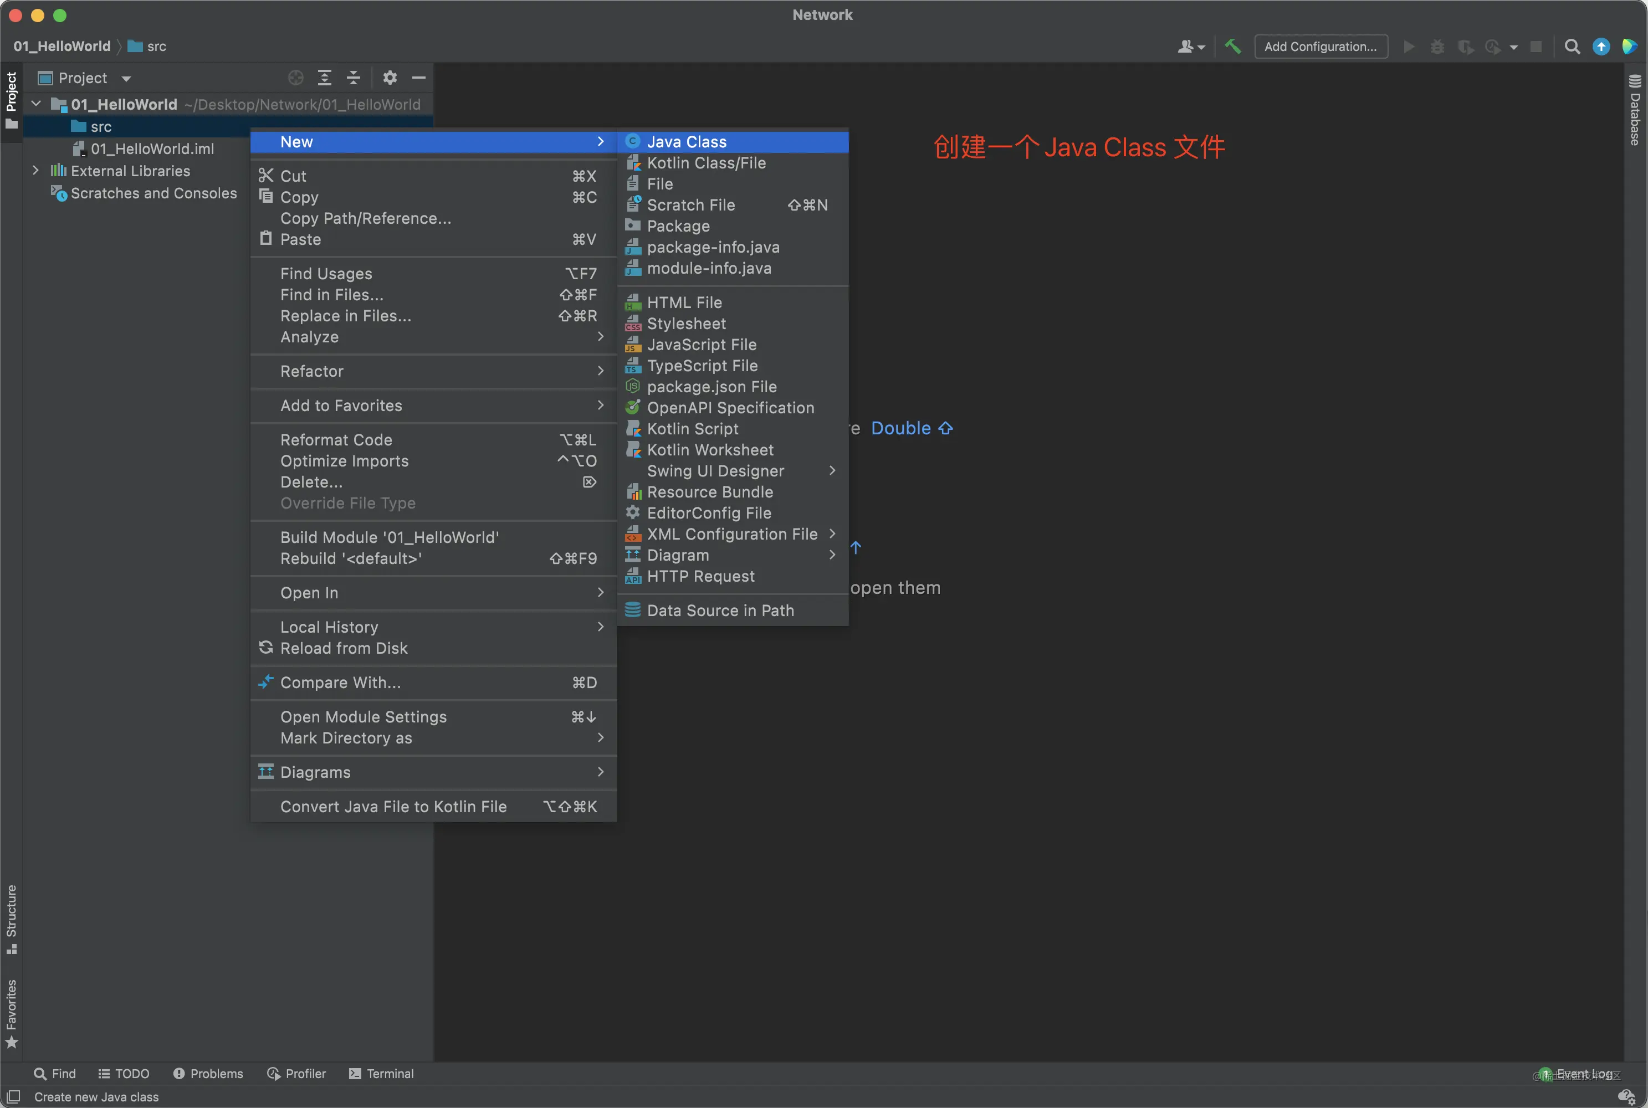Click src breadcrumb in navigation bar
The image size is (1648, 1108).
[x=147, y=47]
